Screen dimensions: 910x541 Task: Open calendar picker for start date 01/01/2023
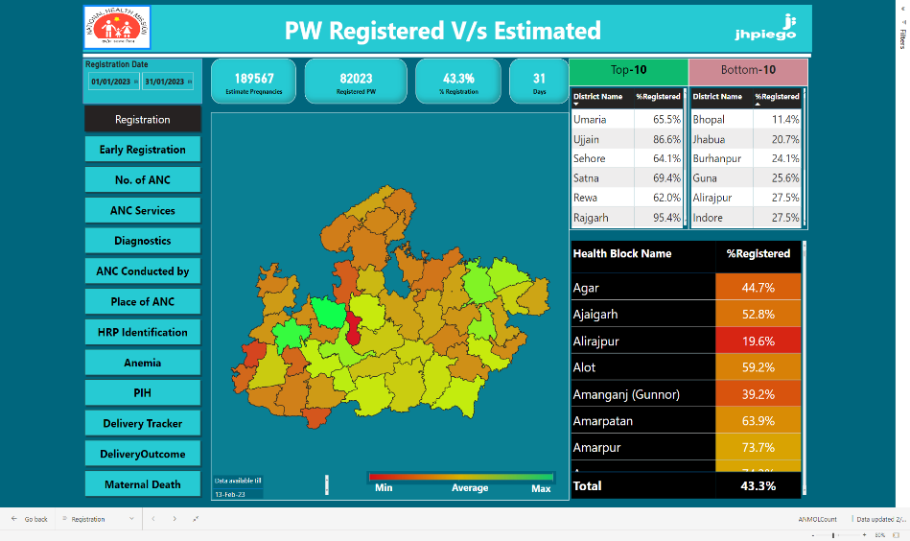click(x=136, y=82)
